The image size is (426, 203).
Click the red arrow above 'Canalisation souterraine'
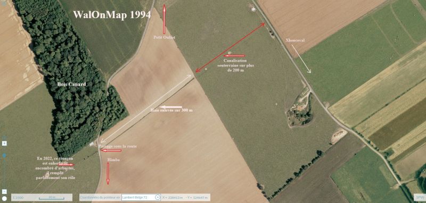pos(234,56)
